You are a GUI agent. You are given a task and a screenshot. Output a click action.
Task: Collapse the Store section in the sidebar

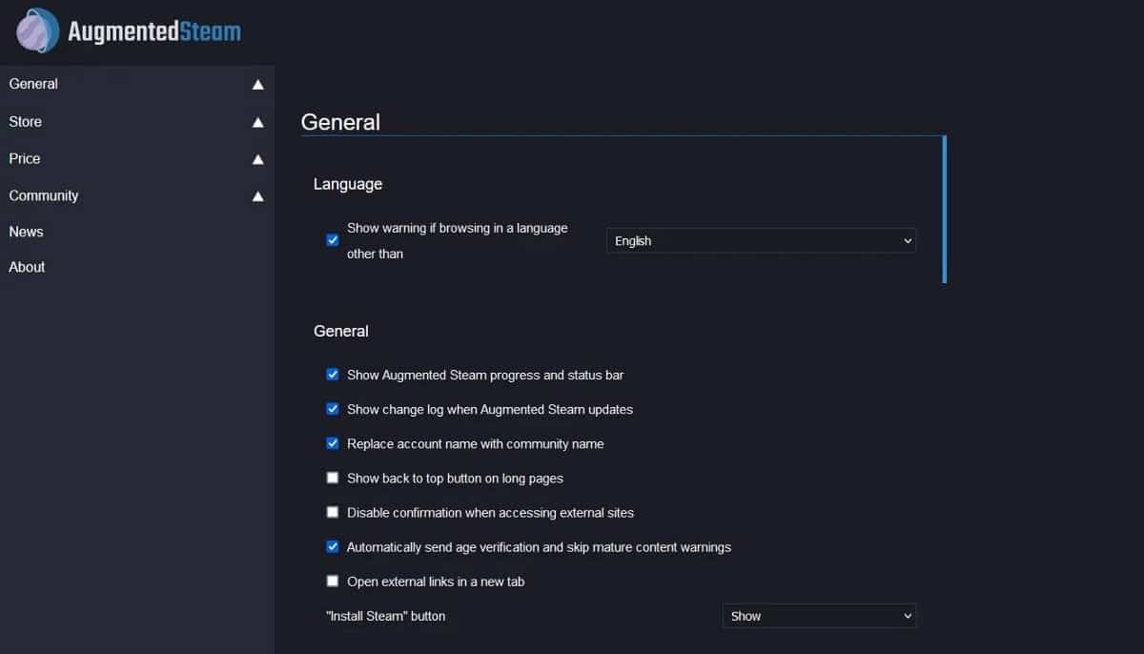point(257,121)
